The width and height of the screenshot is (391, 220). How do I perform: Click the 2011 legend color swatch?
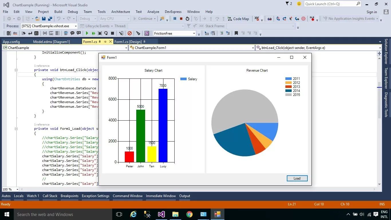coord(289,79)
